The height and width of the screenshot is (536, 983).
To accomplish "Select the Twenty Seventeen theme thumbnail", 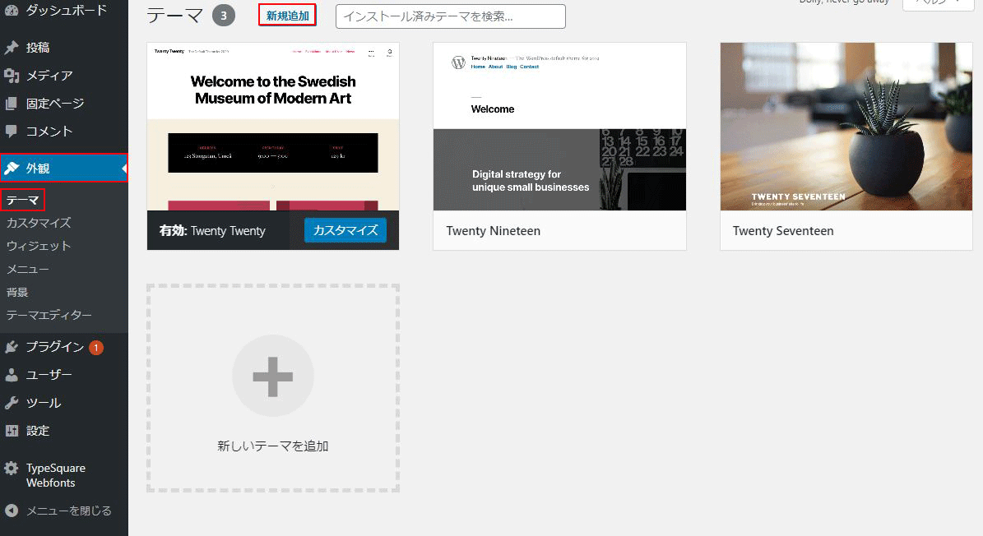I will (x=846, y=127).
